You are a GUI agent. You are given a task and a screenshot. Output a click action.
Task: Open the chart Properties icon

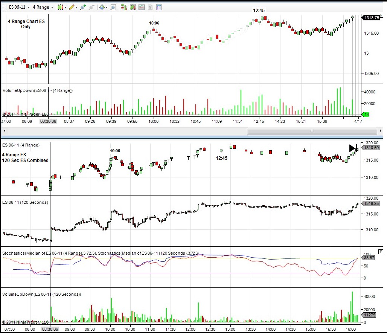click(x=159, y=7)
